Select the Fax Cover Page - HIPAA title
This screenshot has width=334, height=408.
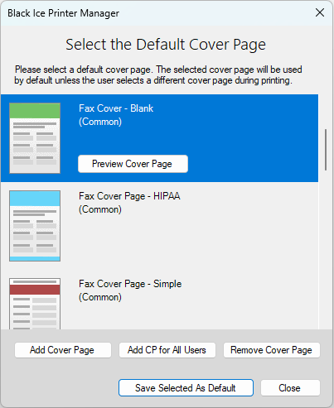(x=129, y=196)
